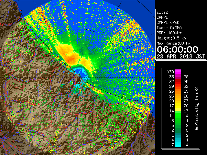Click the "Task: OYAMA" line
Screen dimensions: 207x155
[x=169, y=28]
